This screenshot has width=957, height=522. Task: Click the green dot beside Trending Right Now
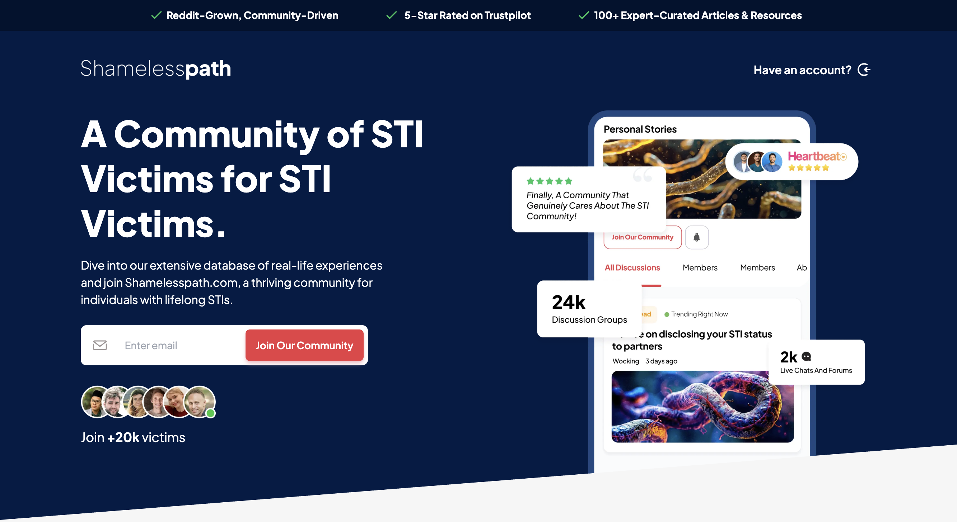click(x=667, y=314)
